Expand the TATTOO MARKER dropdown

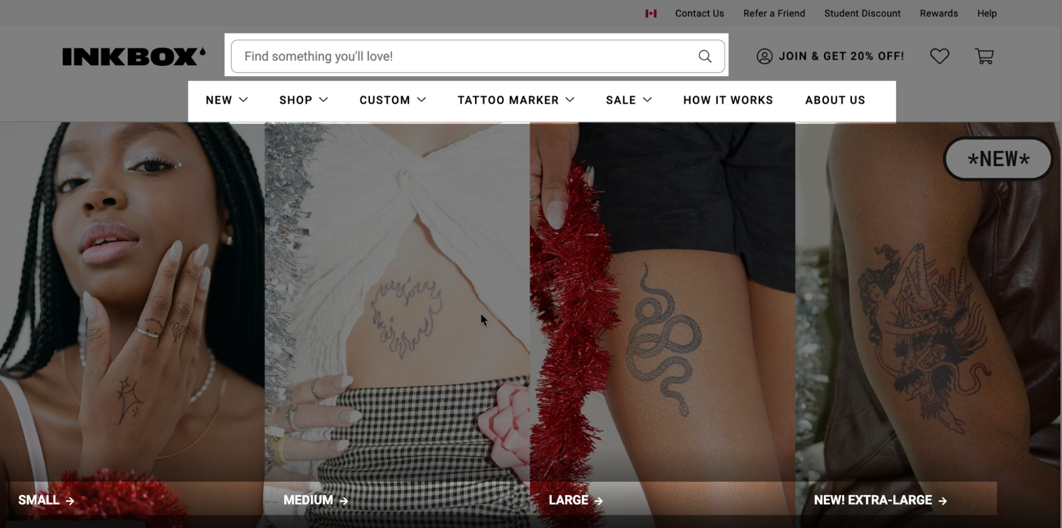coord(516,100)
